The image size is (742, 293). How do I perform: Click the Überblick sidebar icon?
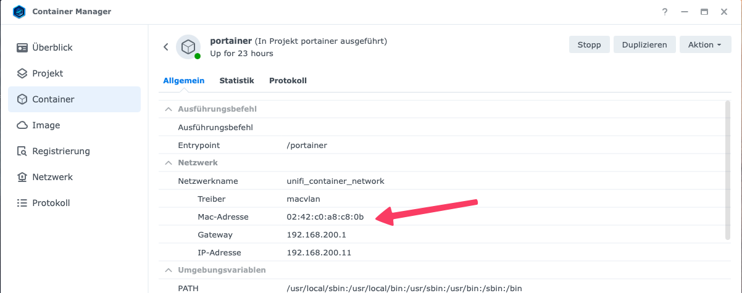[22, 47]
